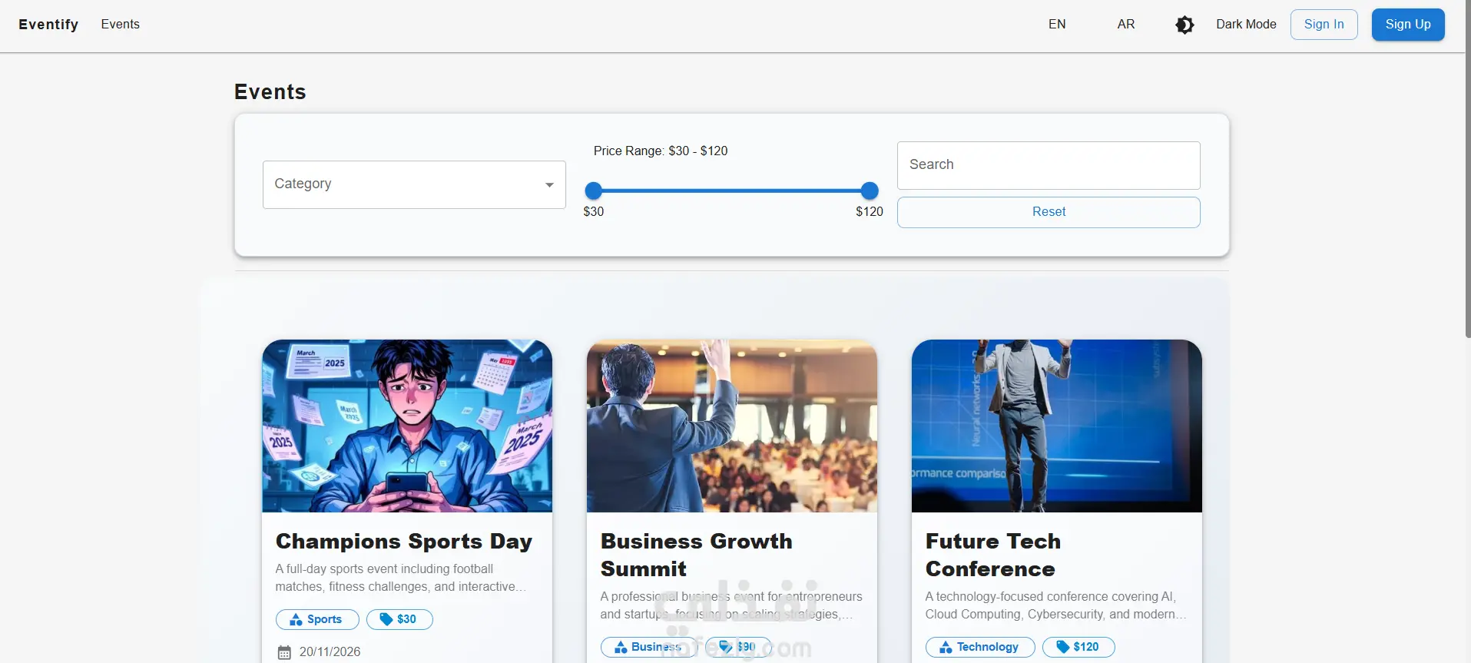The height and width of the screenshot is (663, 1471).
Task: Click the category icon in Sports chip
Action: tap(296, 619)
